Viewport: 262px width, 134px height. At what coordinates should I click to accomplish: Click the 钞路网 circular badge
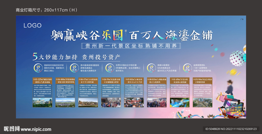[74, 68]
